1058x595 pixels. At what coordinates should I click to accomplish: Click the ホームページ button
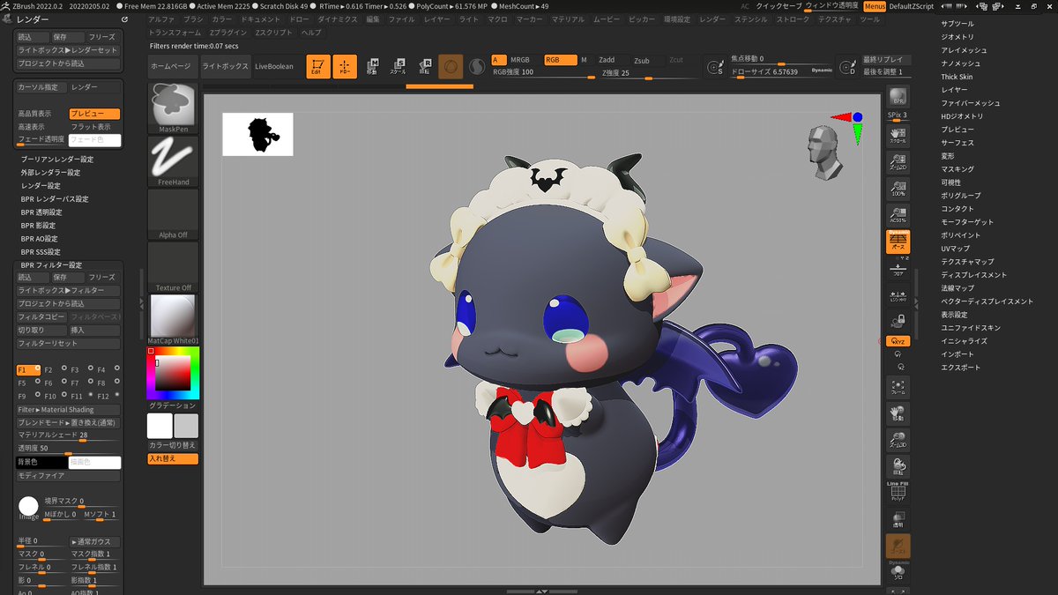171,66
